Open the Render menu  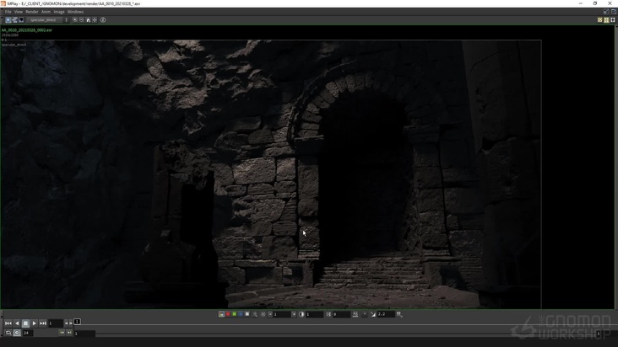click(x=31, y=12)
